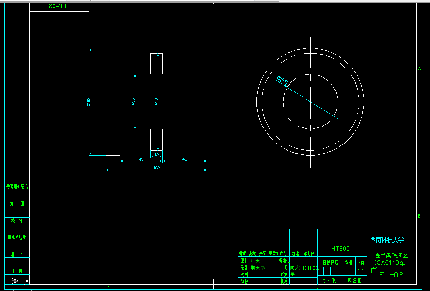The height and width of the screenshot is (291, 430).
Task: Select the upside-down FL-02 label at the top
Action: pos(57,6)
